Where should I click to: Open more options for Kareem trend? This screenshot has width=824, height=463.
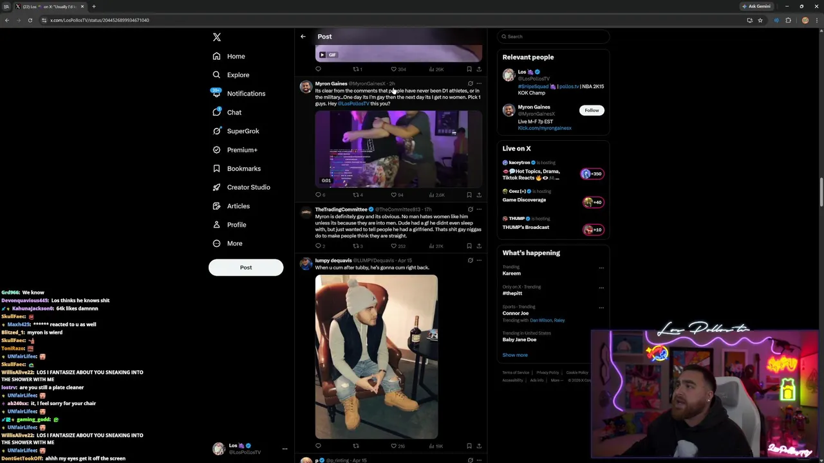(601, 268)
